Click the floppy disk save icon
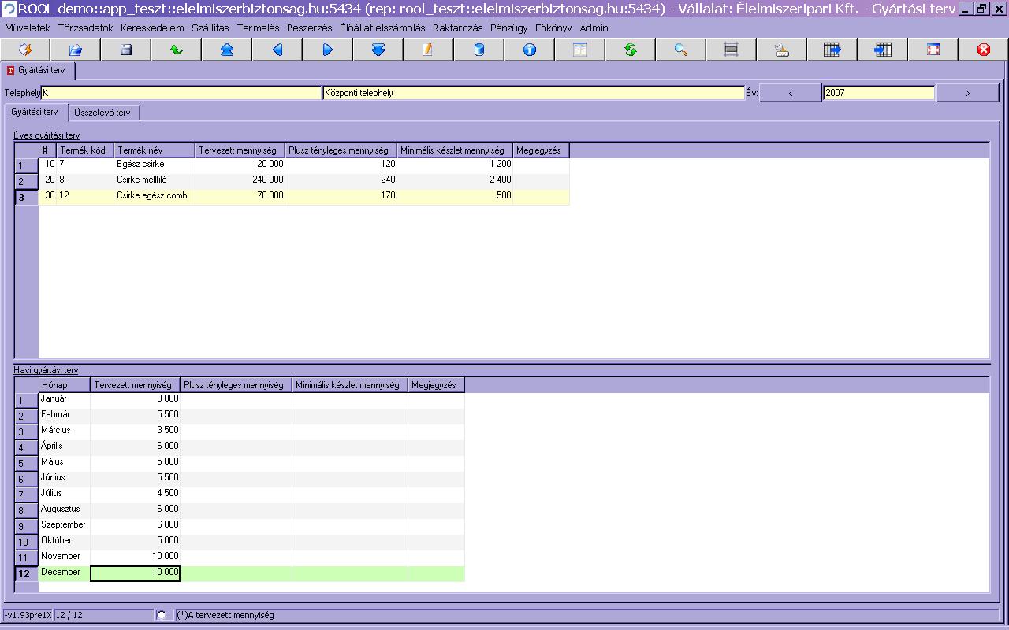Viewport: 1009px width, 630px height. tap(126, 50)
